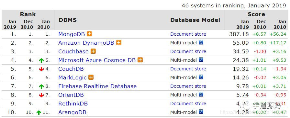Viewport: 290px width, 118px height.
Task: Open the CouchDB link
Action: coord(71,69)
